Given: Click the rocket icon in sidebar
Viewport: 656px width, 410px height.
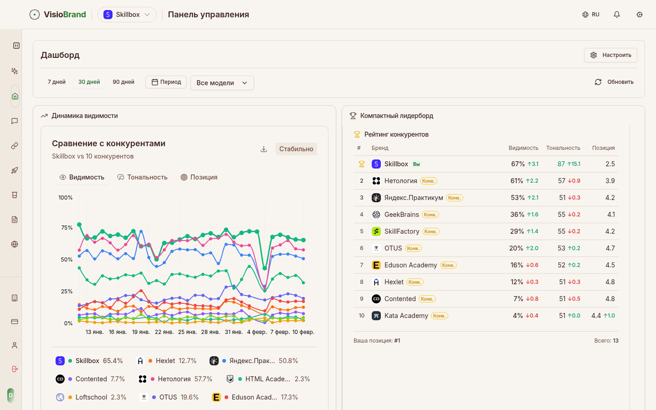Looking at the screenshot, I should tap(15, 170).
